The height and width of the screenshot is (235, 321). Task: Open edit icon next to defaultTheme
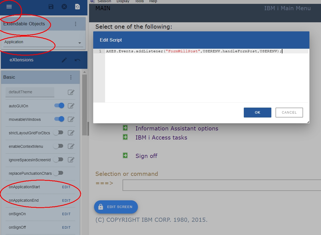click(71, 92)
